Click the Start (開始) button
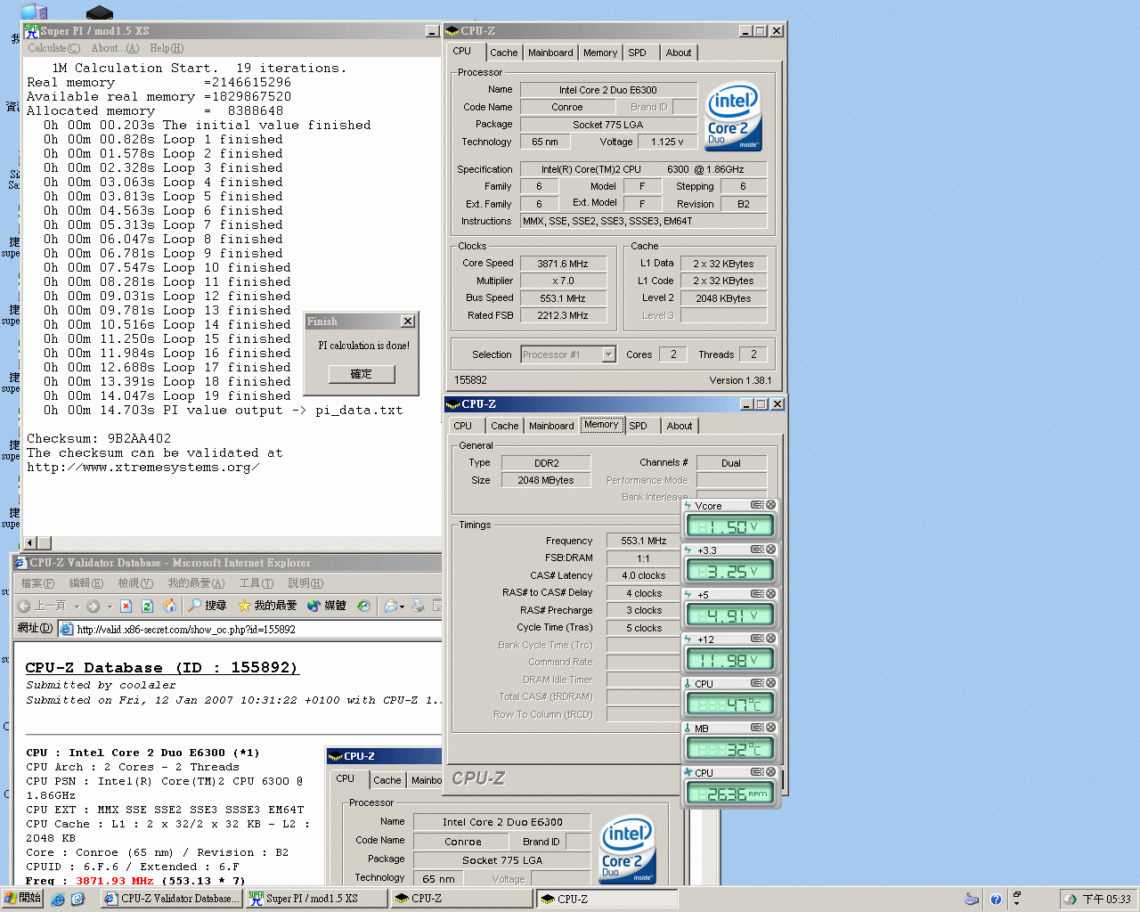 23,899
